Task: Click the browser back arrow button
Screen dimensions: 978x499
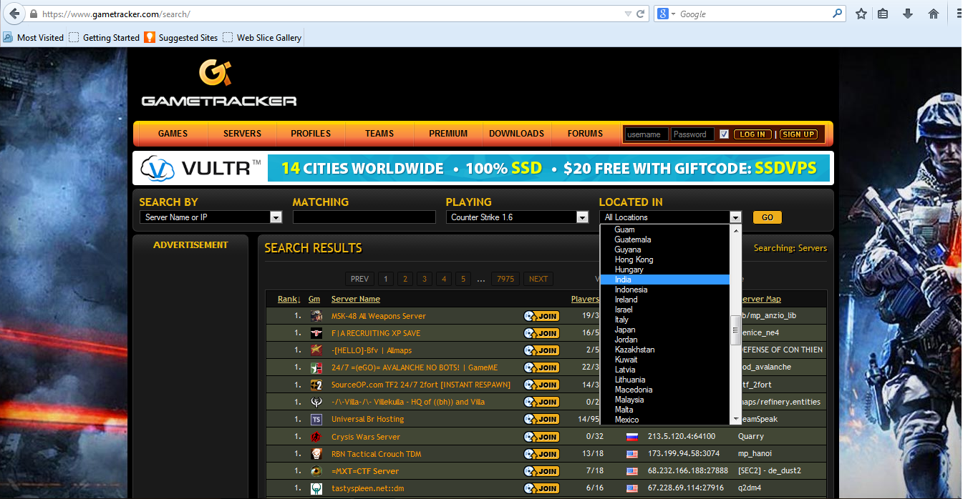Action: click(13, 14)
